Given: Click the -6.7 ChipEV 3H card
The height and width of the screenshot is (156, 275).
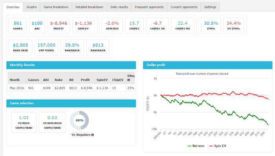Looking at the screenshot, I should [x=157, y=25].
